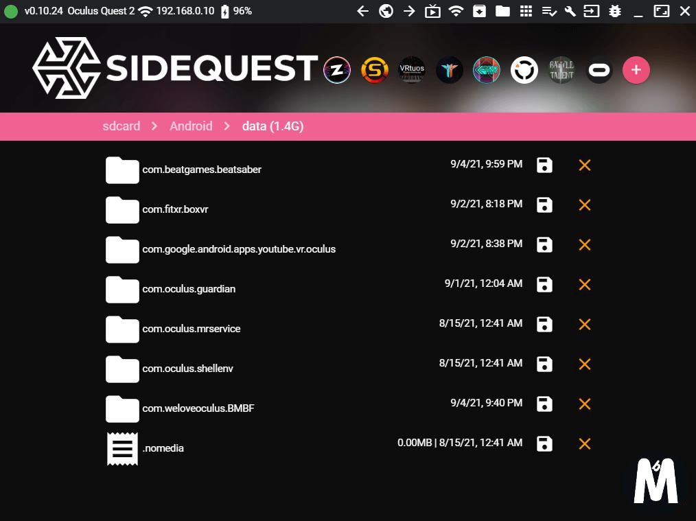Click the back arrow in top toolbar
This screenshot has height=521, width=696.
[362, 11]
